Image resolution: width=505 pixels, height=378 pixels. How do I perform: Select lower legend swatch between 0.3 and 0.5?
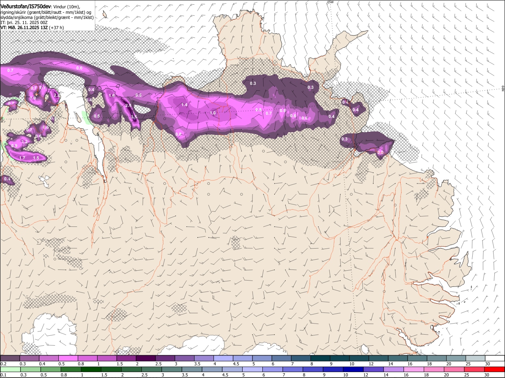tap(30, 369)
